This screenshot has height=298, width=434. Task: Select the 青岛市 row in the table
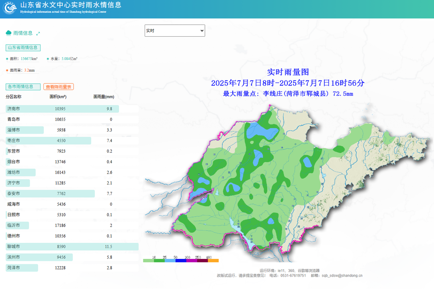pos(62,120)
